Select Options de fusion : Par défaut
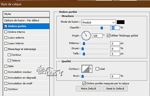This screenshot has width=150, height=96. coord(26,21)
